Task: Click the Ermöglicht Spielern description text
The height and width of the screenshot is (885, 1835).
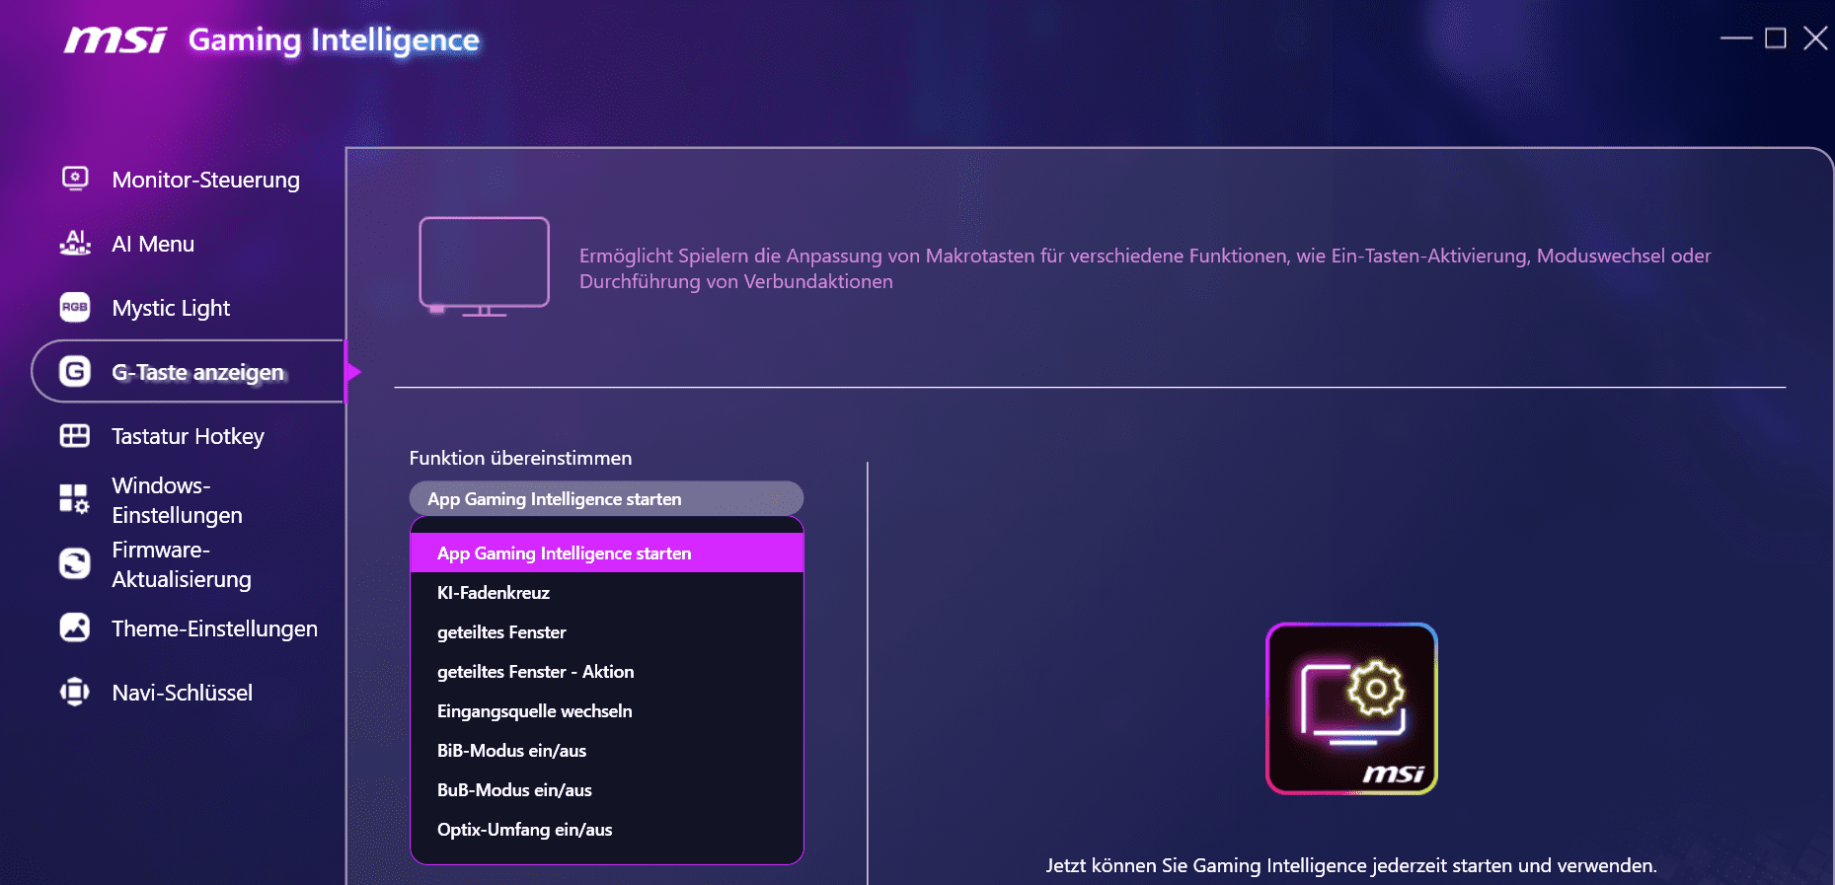Action: pyautogui.click(x=1145, y=268)
